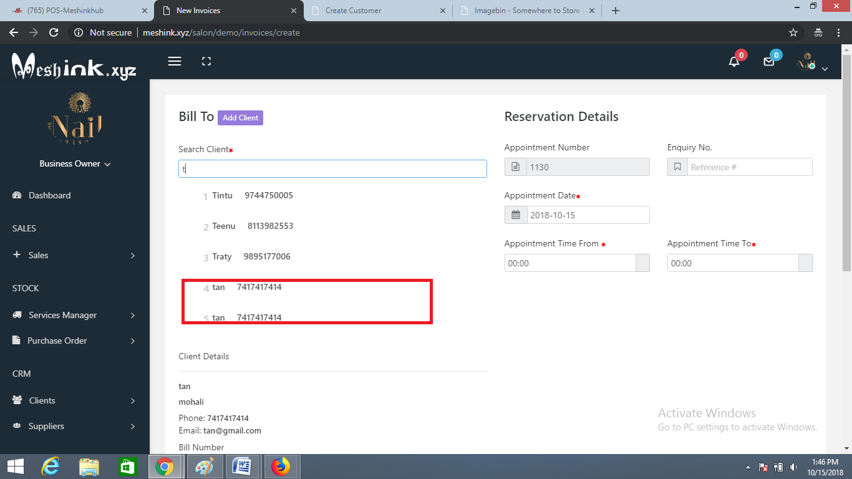This screenshot has width=852, height=479.
Task: Go back in browser history
Action: pyautogui.click(x=14, y=32)
